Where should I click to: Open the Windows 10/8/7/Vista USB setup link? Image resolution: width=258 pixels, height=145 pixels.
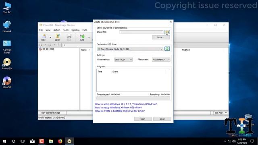pos(126,104)
